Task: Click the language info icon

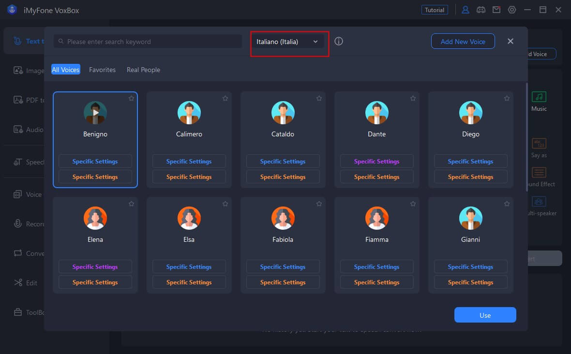Action: (339, 41)
